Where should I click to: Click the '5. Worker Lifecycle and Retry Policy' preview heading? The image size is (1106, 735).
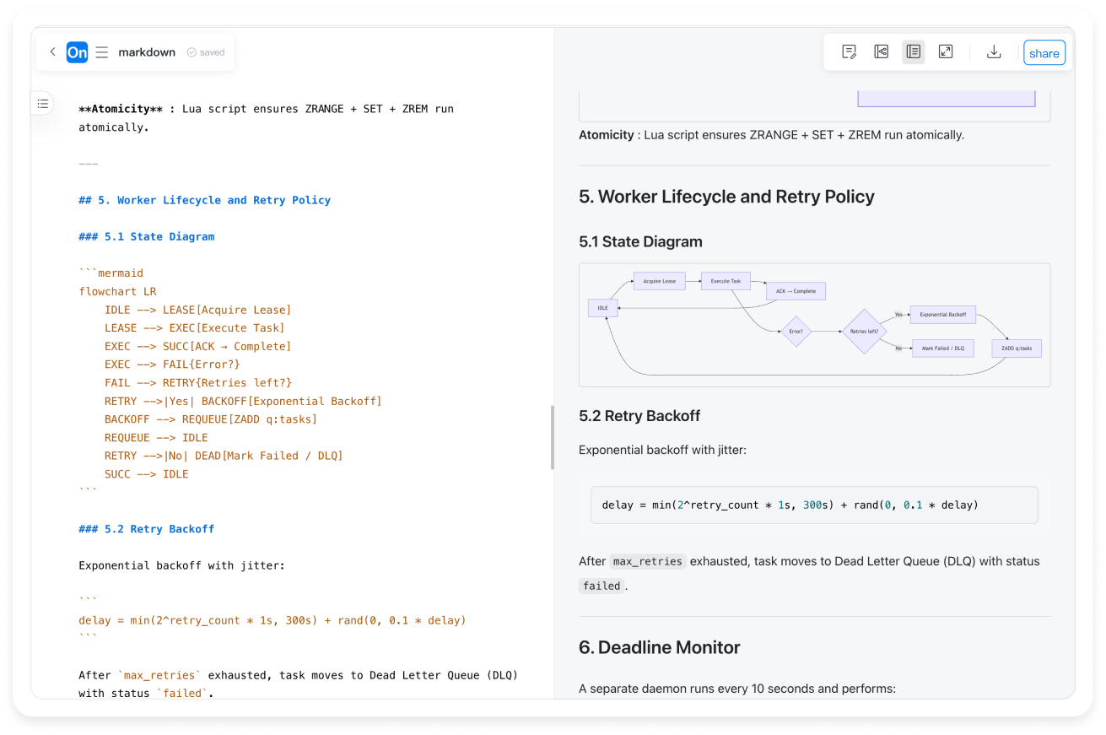pos(726,197)
